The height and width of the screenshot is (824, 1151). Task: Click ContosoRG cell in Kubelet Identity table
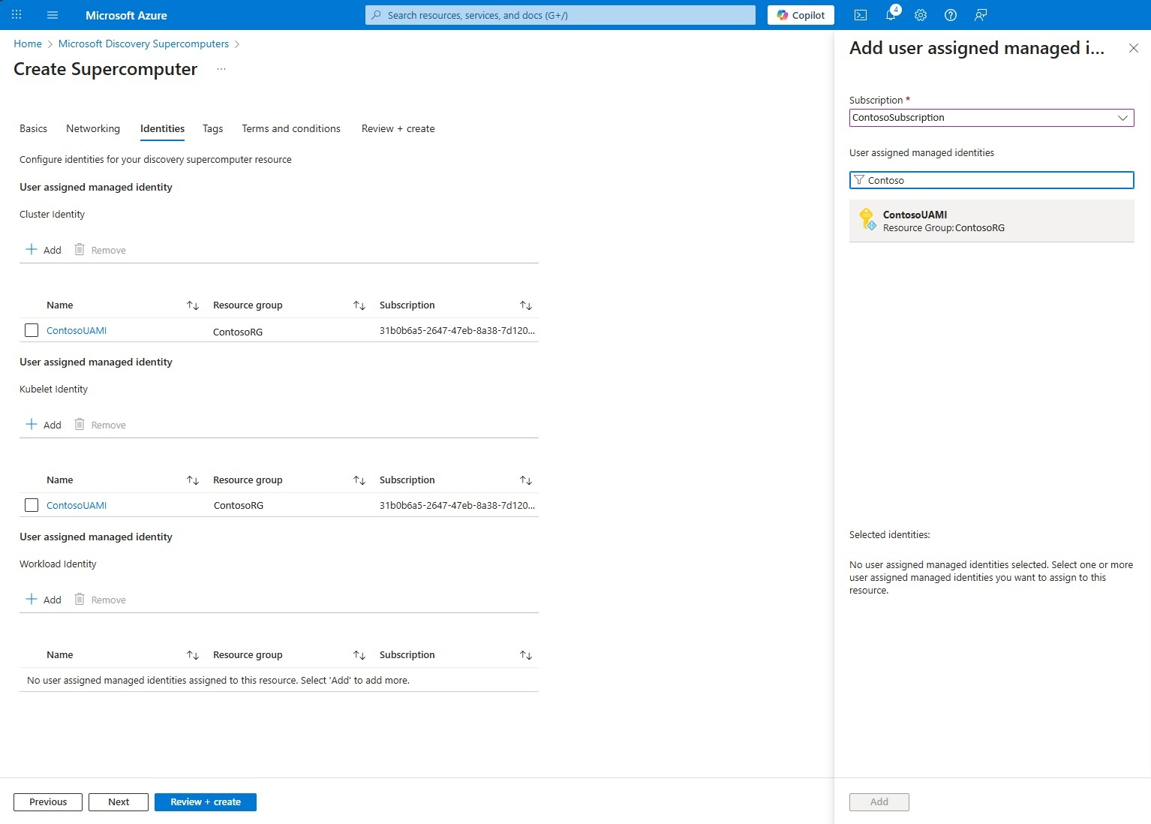239,505
